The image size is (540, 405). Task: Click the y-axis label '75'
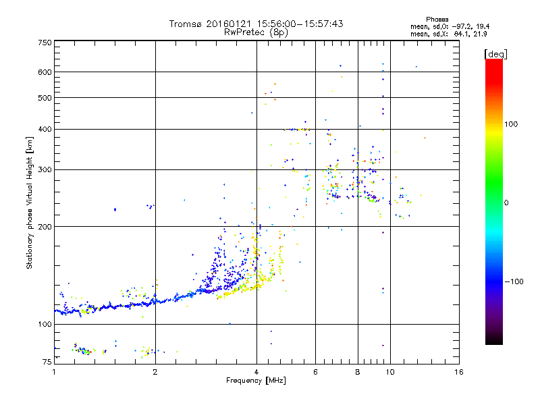[47, 362]
